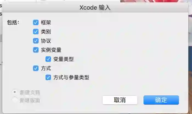Click the 实例变量 label text
192x114 pixels.
51,50
